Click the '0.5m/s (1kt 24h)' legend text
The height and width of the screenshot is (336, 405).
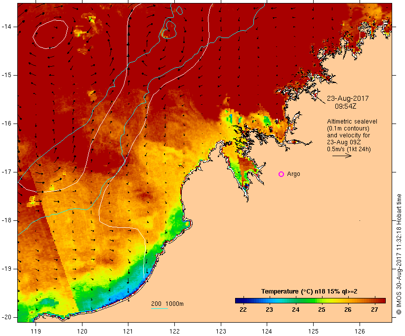point(349,149)
